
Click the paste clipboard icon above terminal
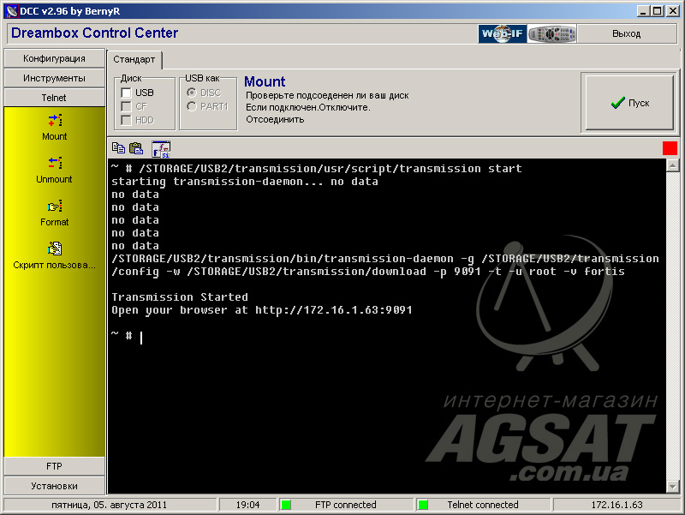click(136, 148)
